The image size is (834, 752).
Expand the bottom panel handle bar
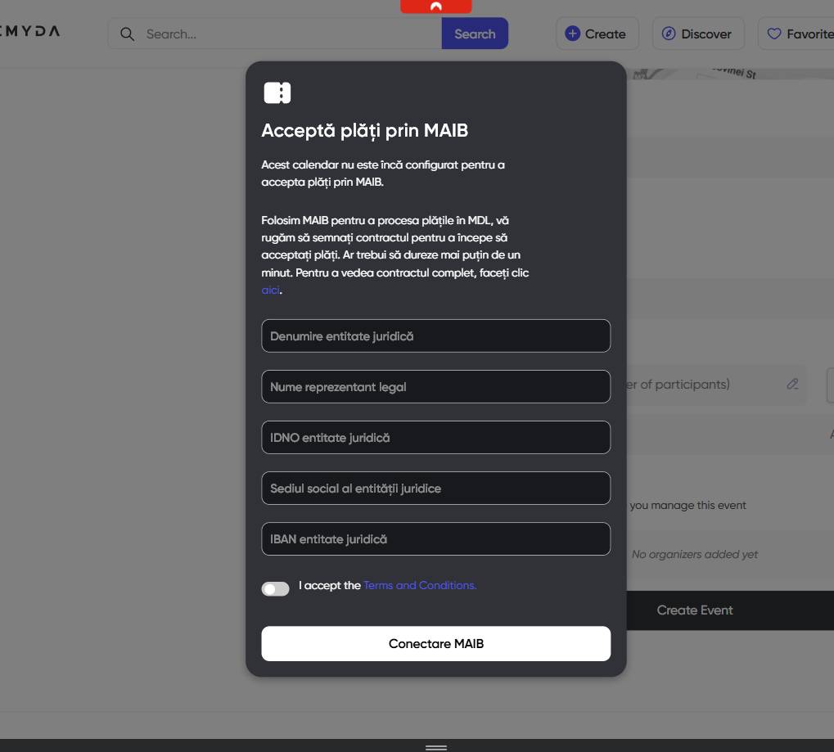click(x=435, y=747)
